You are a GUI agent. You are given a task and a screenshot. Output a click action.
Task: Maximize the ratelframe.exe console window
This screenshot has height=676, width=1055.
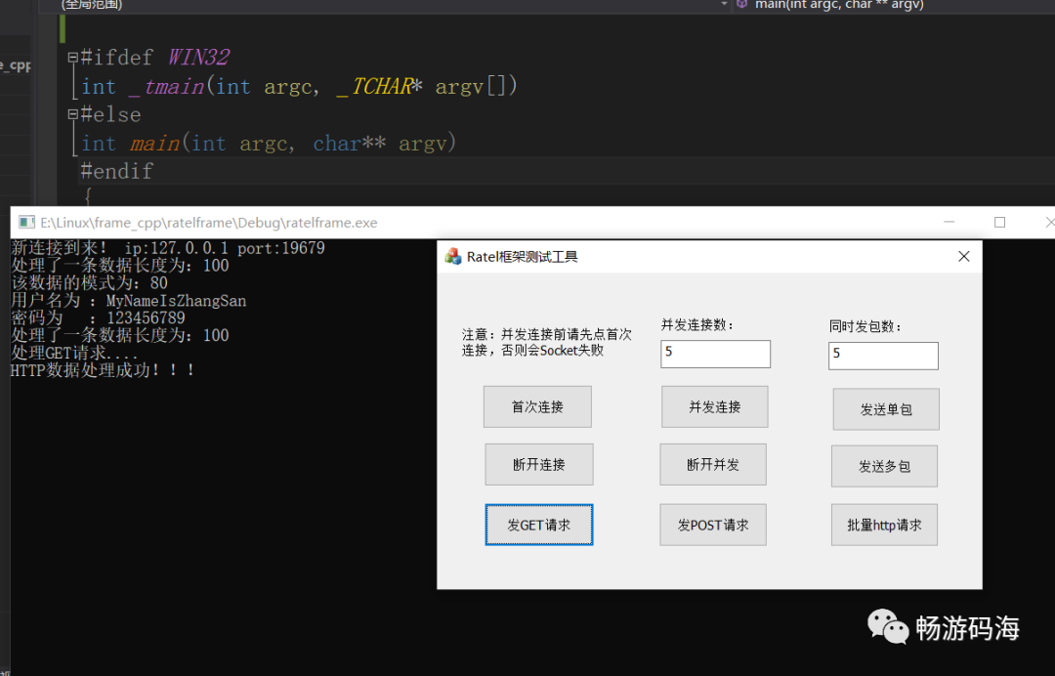(999, 223)
